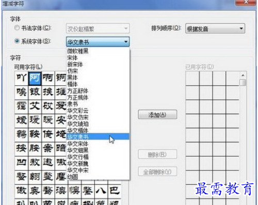This screenshot has width=258, height=205.
Task: Select 幼圆 font option
Action: [x=98, y=177]
